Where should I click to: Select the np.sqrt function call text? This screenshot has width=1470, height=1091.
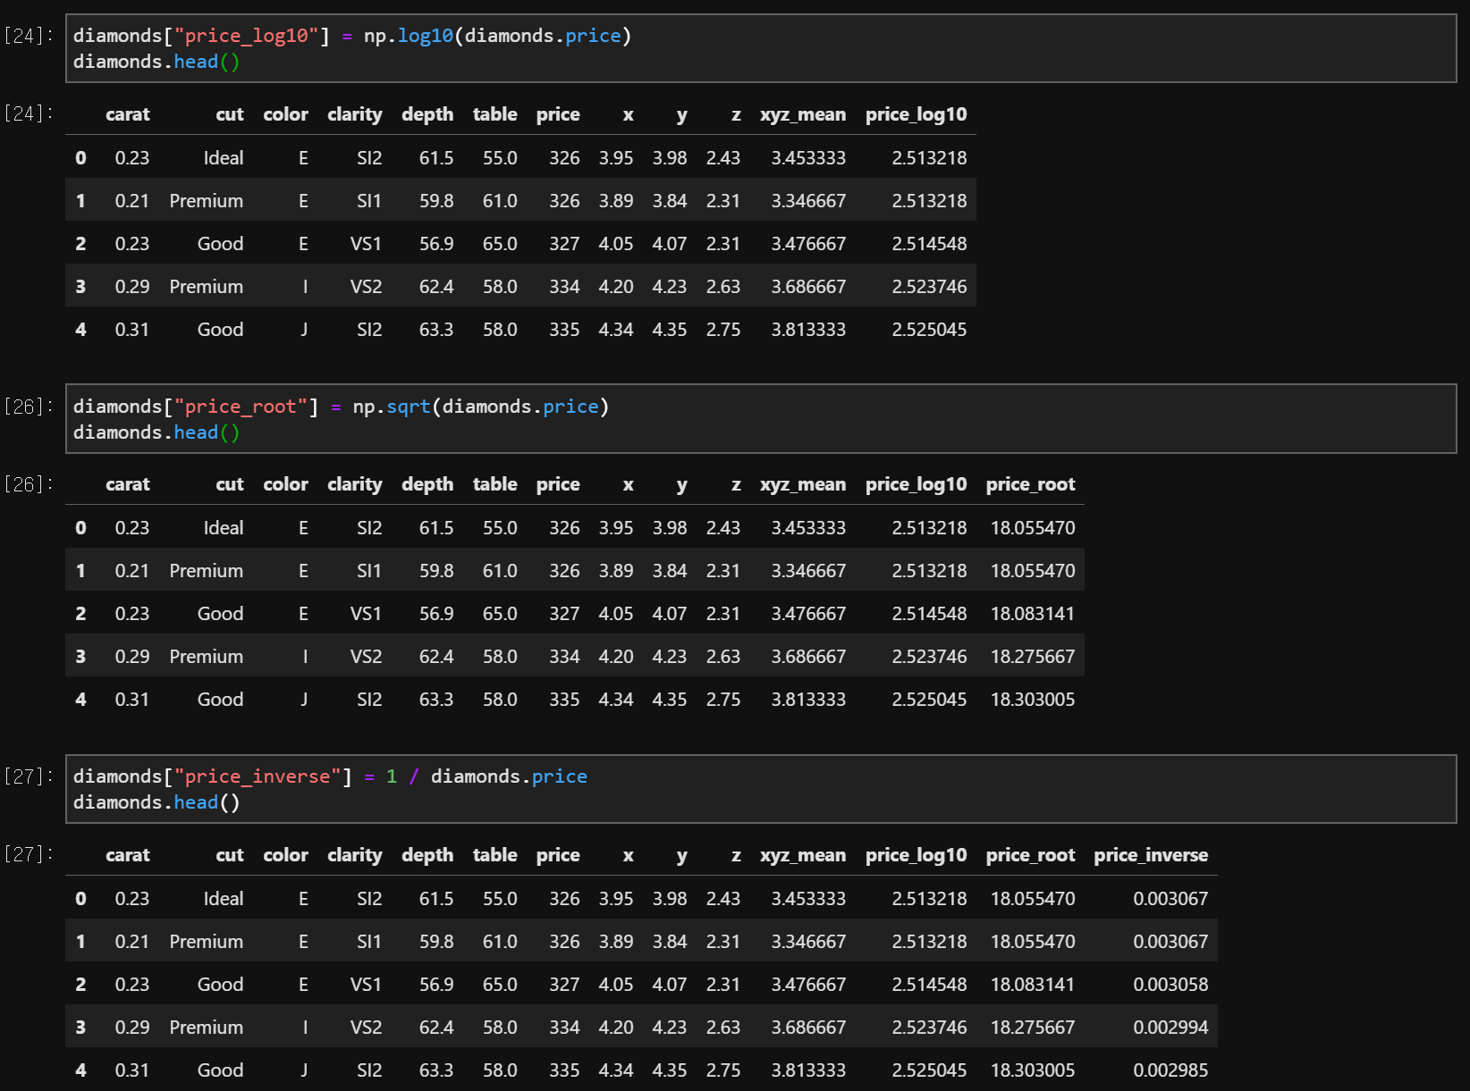[x=393, y=406]
